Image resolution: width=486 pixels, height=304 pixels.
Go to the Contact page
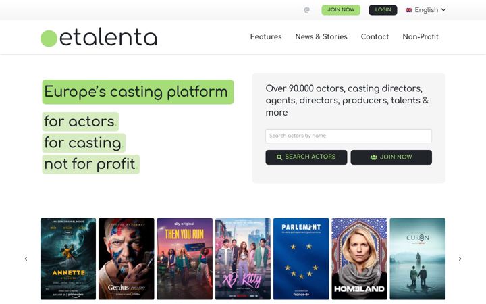click(375, 36)
